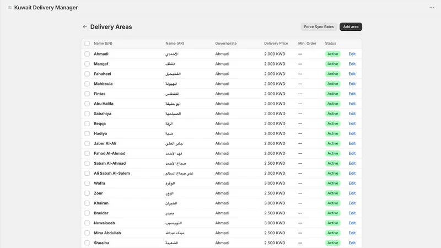This screenshot has height=248, width=441.
Task: Click the Nuwaiseeb area name
Action: pos(104,223)
